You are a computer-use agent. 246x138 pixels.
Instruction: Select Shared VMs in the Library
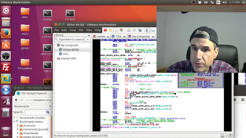(x=68, y=58)
